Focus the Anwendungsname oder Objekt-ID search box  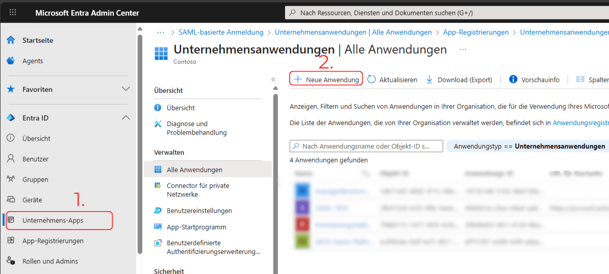coord(366,146)
